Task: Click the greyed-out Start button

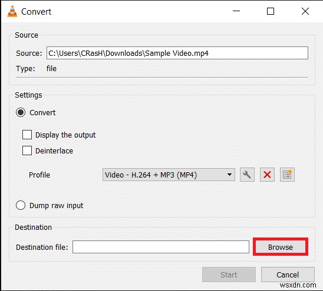Action: click(x=229, y=275)
